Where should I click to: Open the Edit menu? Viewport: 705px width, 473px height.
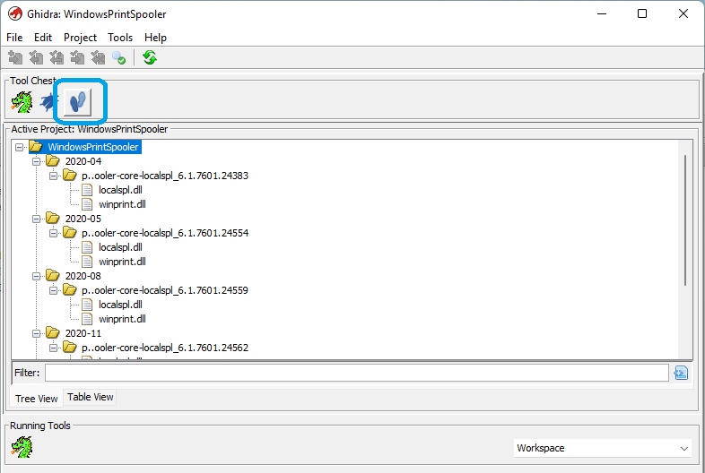43,38
